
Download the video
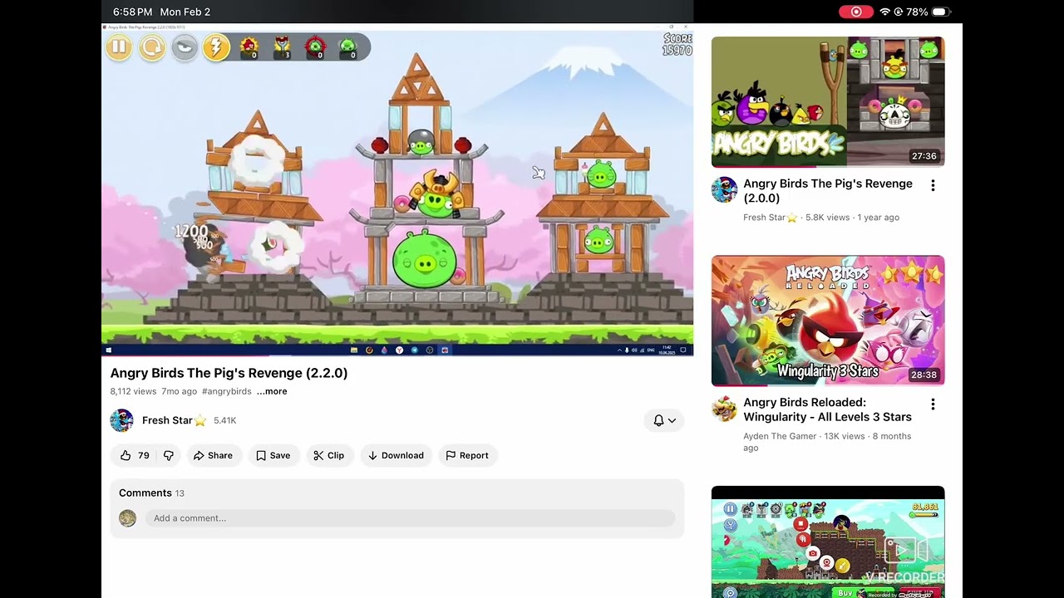pyautogui.click(x=396, y=455)
